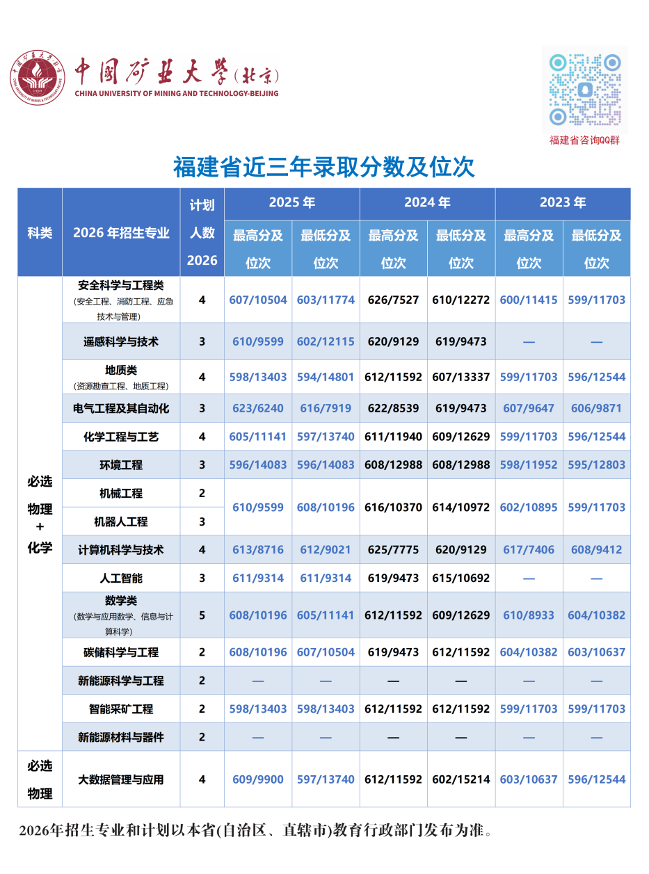Click the score cell 608/9412
649x874 pixels.
click(597, 549)
